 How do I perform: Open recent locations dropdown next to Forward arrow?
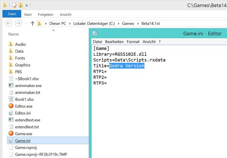pos(26,23)
